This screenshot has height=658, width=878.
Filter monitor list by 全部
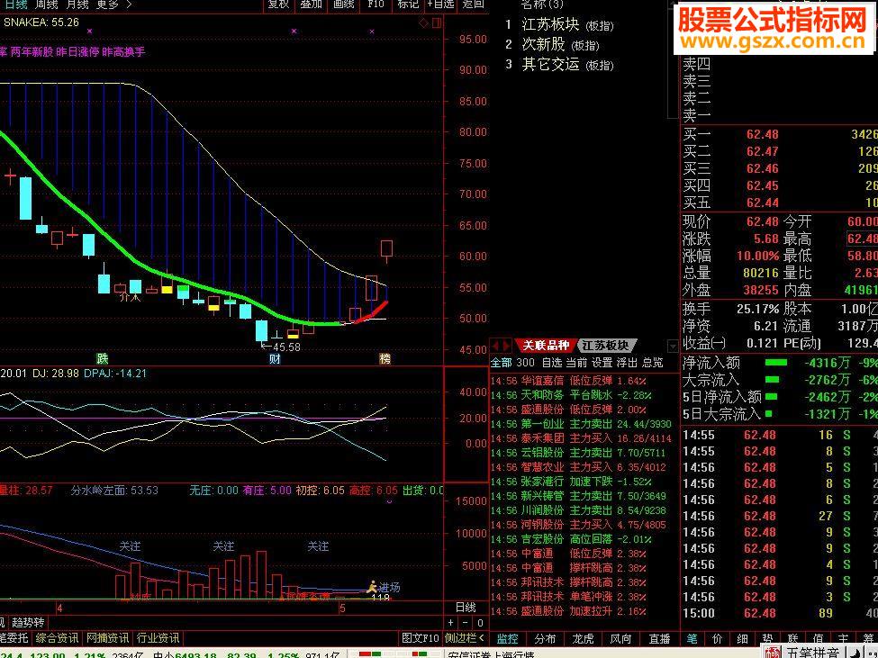point(502,363)
